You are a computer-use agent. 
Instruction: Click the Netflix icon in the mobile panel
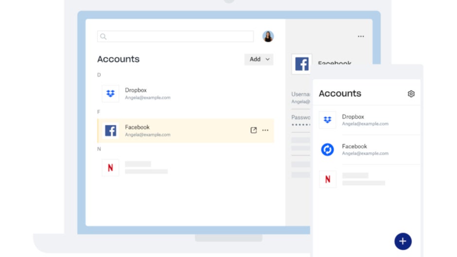click(x=327, y=179)
